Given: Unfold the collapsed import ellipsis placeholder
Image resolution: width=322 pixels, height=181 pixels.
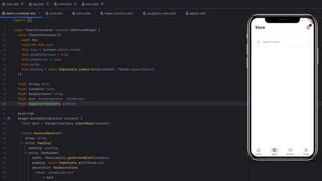Looking at the screenshot, I should 29,20.
